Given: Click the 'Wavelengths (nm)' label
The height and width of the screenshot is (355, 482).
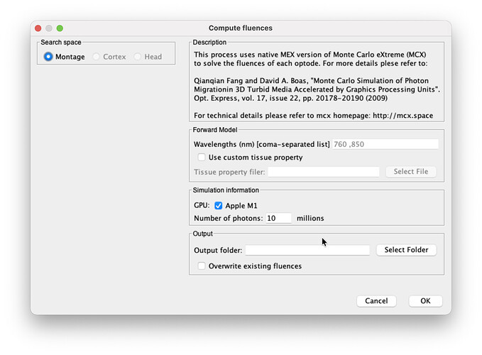Looking at the screenshot, I should coord(262,144).
